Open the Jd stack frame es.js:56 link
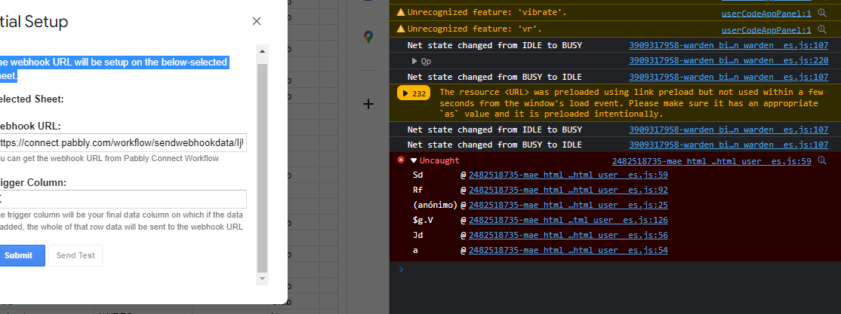 568,235
